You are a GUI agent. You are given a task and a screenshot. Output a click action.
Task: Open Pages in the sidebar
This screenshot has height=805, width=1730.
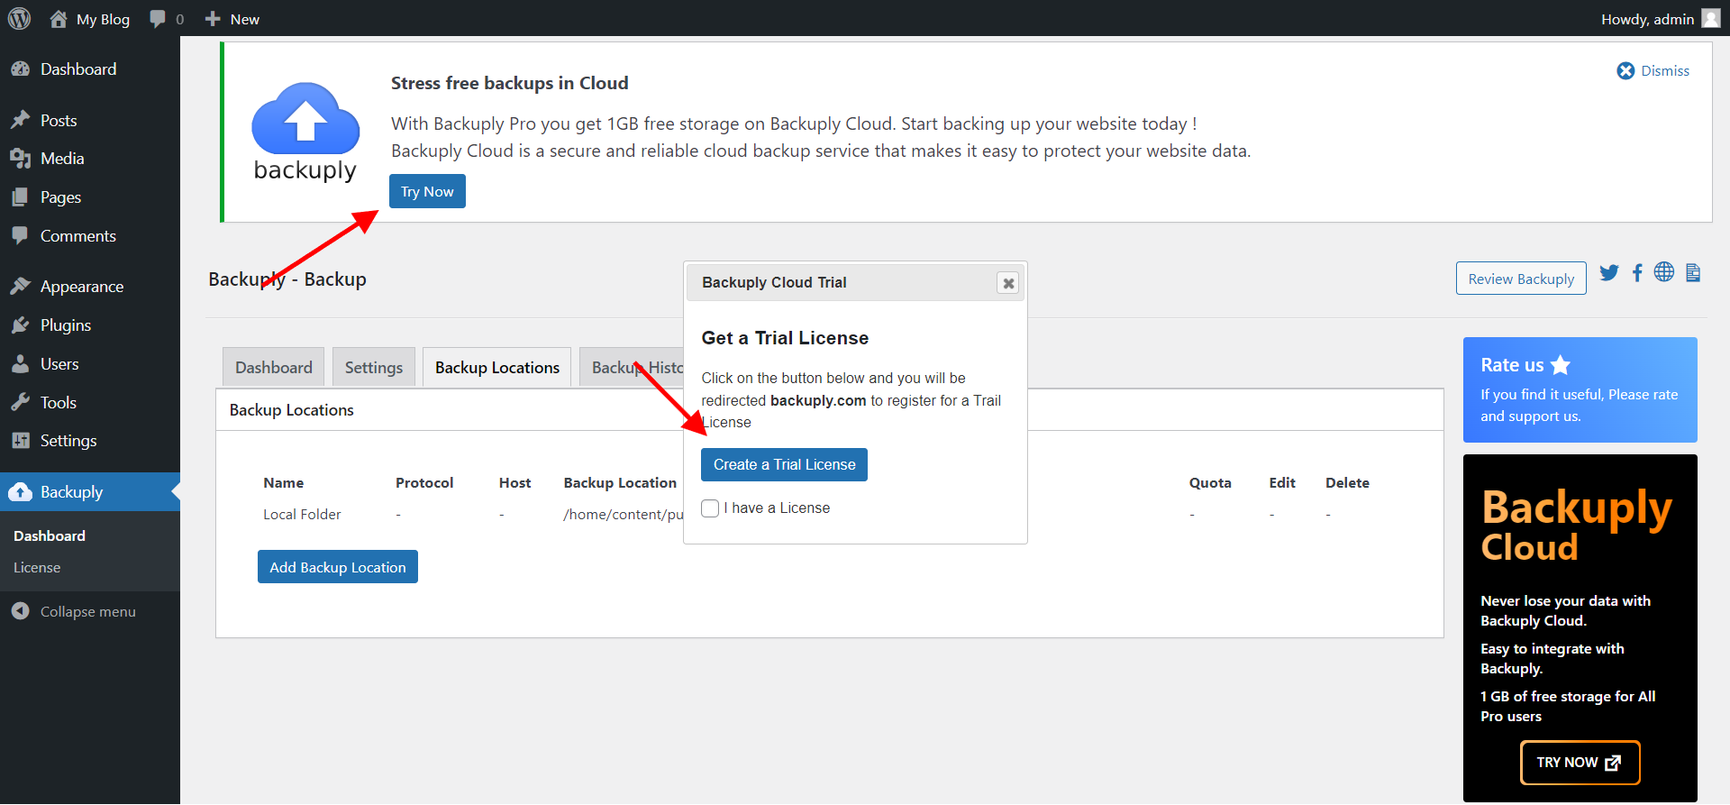click(90, 197)
